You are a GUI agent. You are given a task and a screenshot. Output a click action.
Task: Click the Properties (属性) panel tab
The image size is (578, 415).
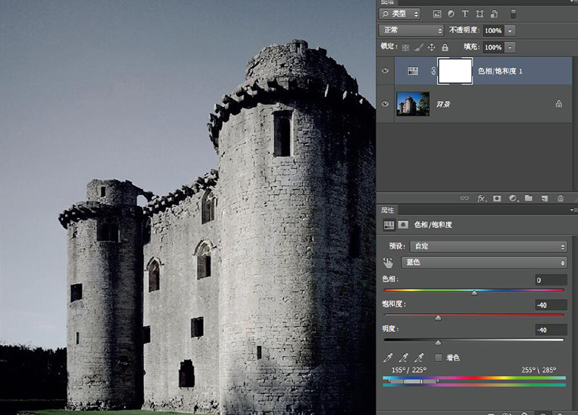(387, 209)
